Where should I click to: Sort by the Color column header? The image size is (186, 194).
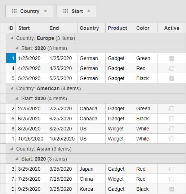[x=146, y=28]
